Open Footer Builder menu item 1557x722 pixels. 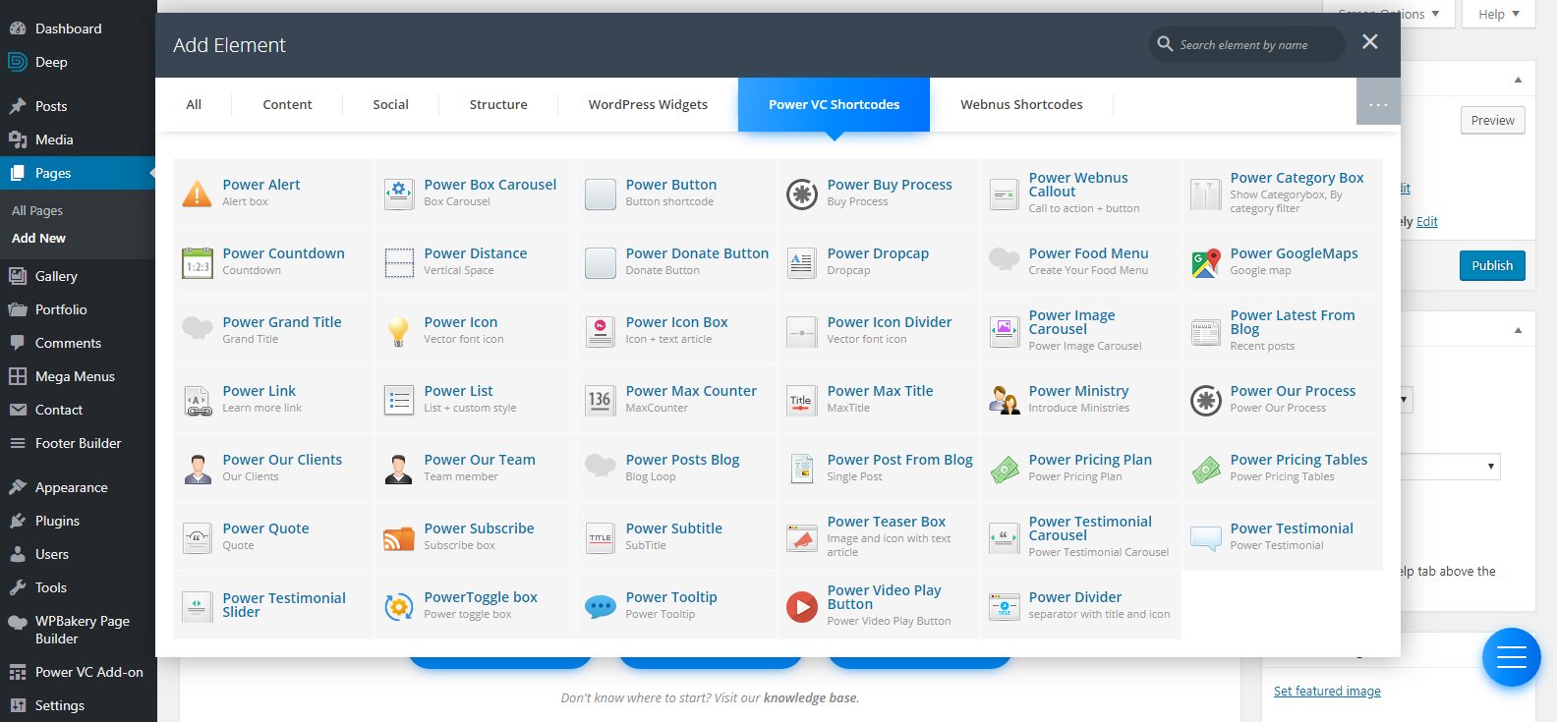click(79, 443)
